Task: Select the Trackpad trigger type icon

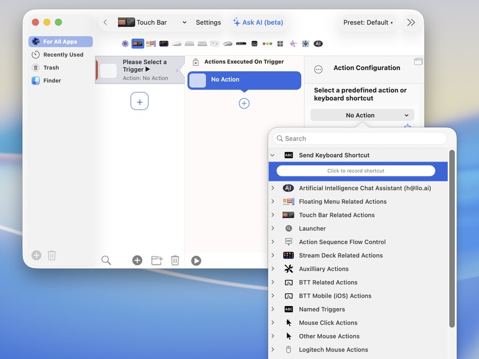Action: click(x=189, y=43)
